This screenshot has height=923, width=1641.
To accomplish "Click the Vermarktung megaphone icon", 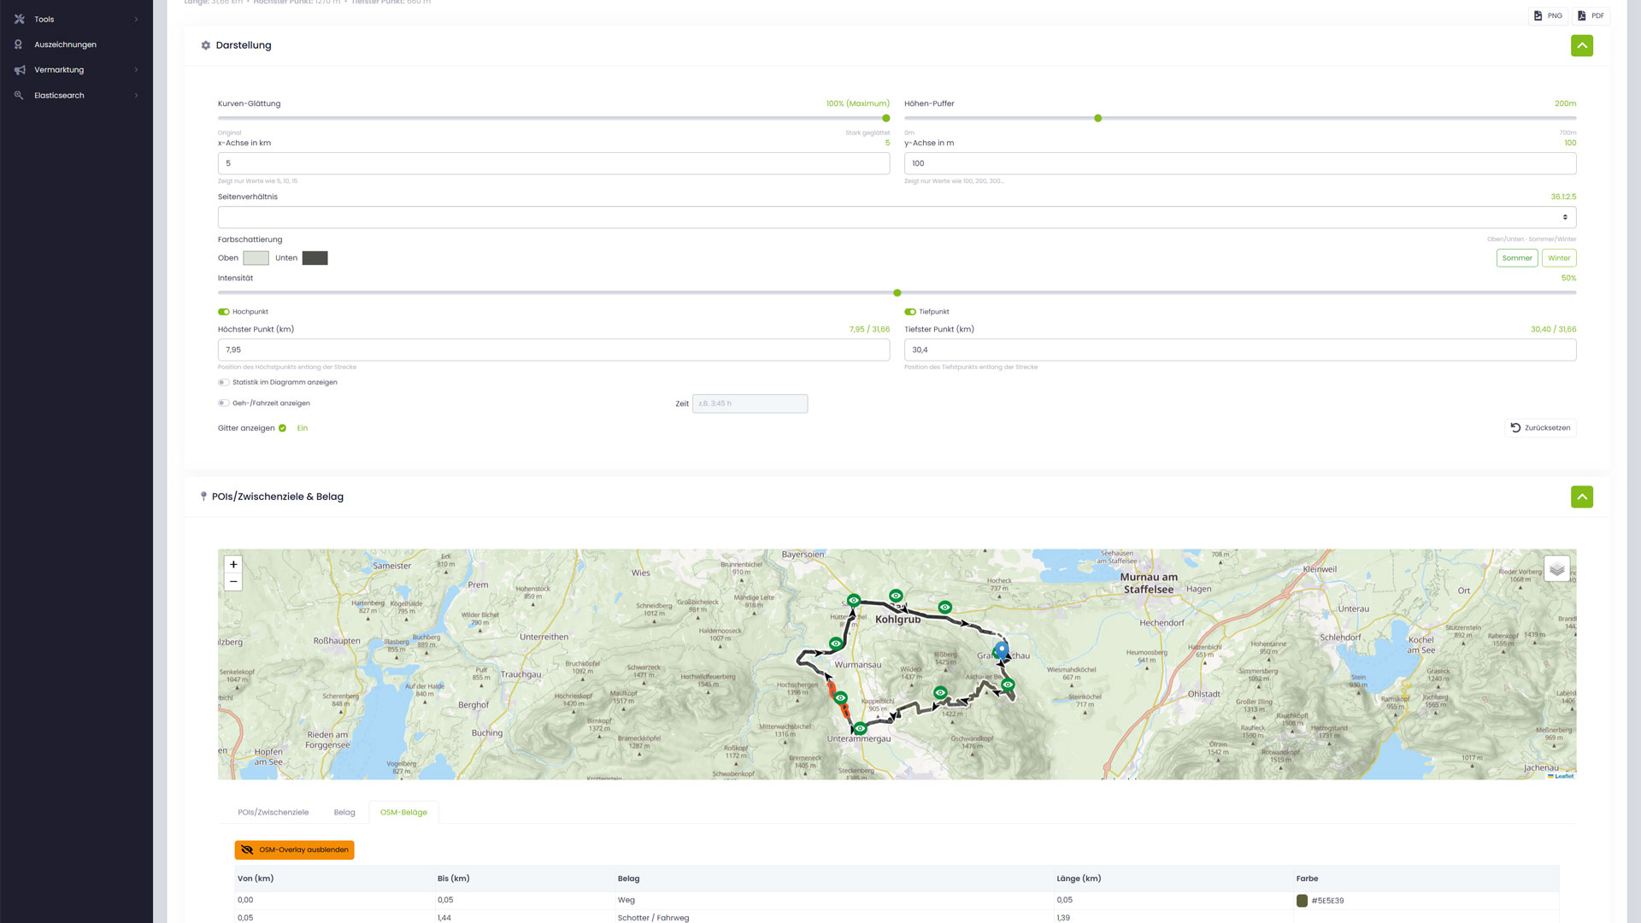I will (19, 70).
